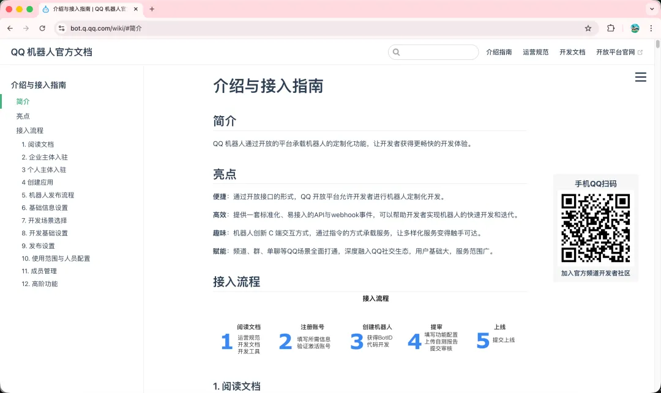Open the browser extensions puzzle icon

(x=611, y=28)
